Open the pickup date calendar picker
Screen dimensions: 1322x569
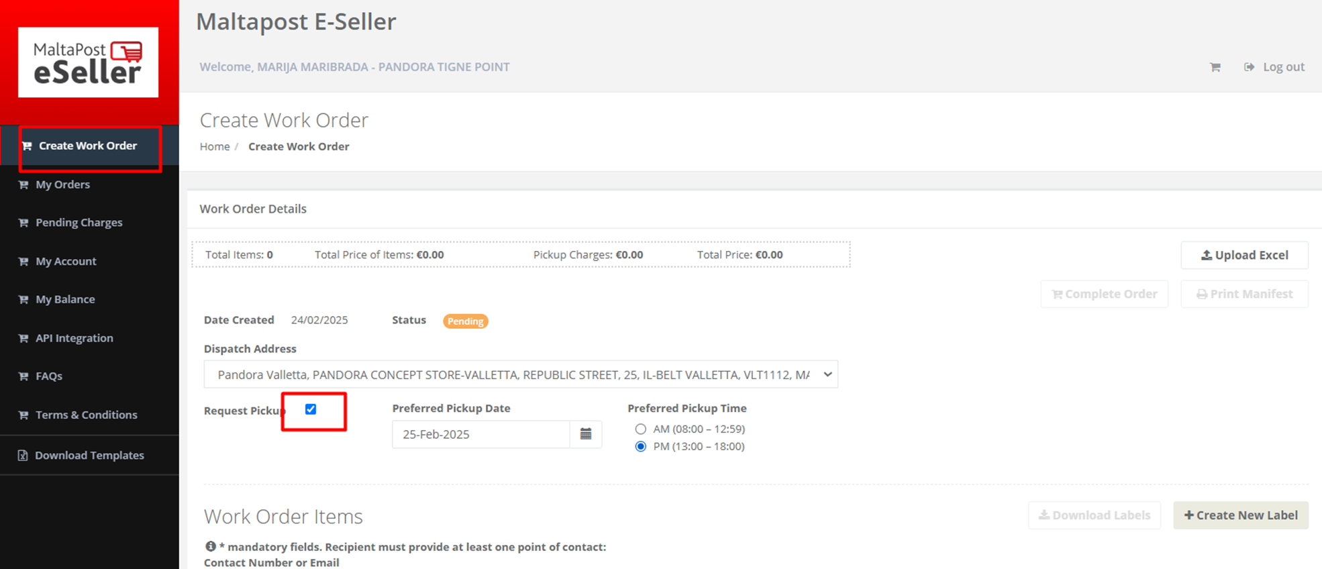pyautogui.click(x=586, y=434)
